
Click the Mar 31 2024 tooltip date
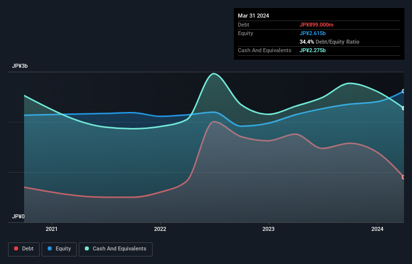[253, 16]
